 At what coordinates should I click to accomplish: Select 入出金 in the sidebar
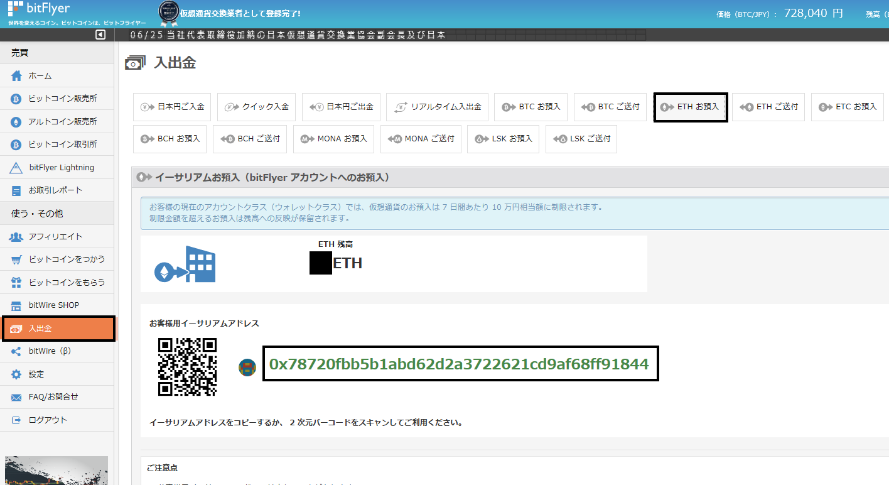[x=58, y=329]
